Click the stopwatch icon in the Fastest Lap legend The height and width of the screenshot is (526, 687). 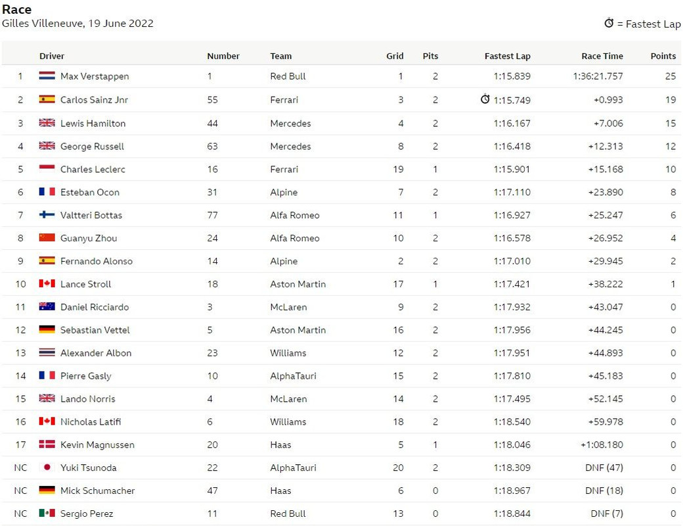coord(609,23)
